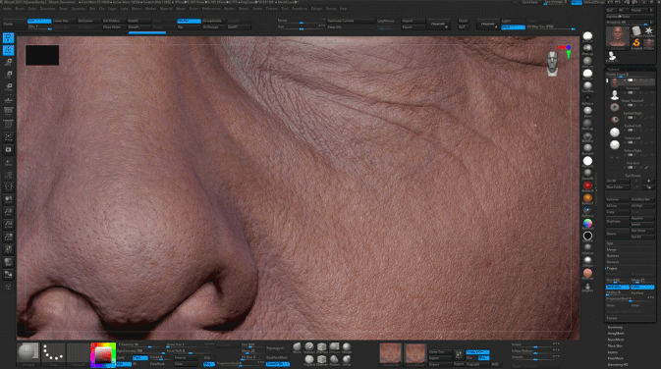
Task: Open the Document menu
Action: (48, 9)
